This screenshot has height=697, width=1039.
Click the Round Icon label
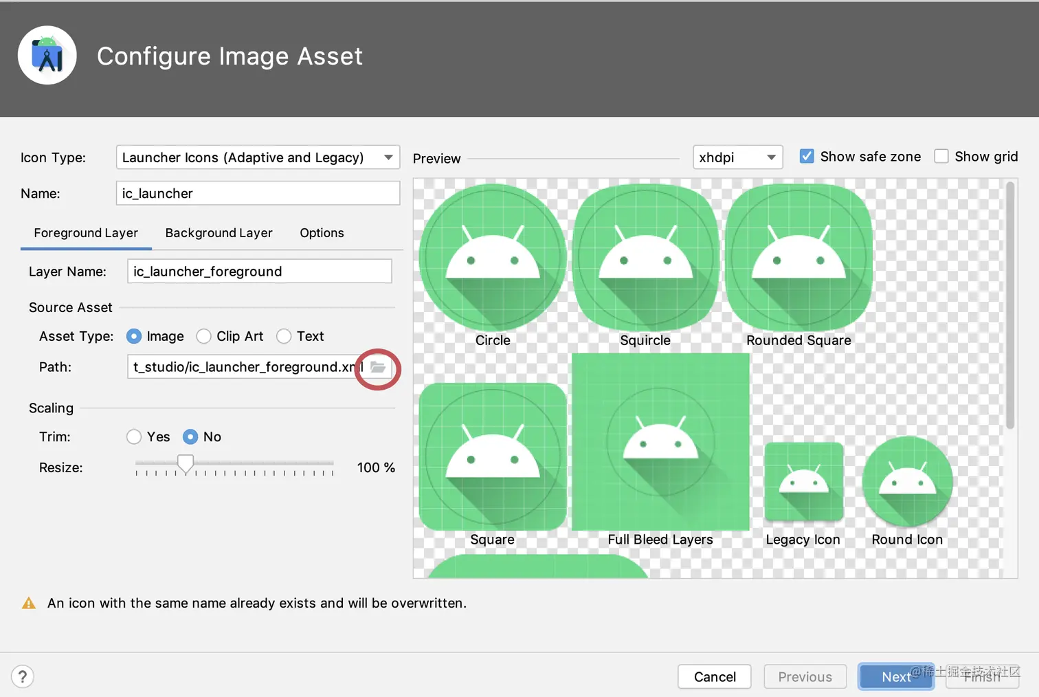pyautogui.click(x=907, y=540)
